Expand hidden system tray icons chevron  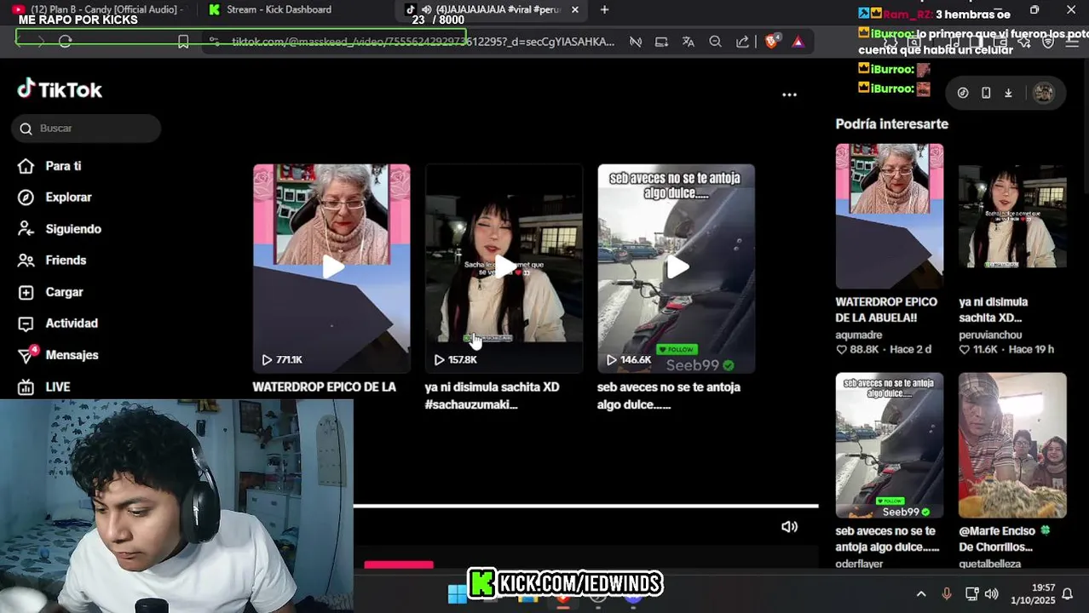pyautogui.click(x=921, y=593)
